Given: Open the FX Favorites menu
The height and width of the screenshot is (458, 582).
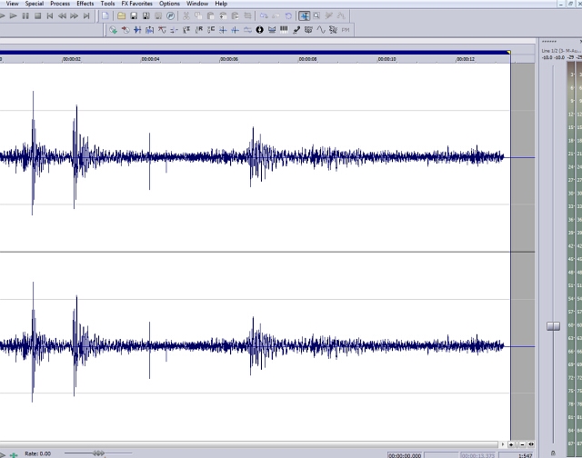Looking at the screenshot, I should coord(137,4).
